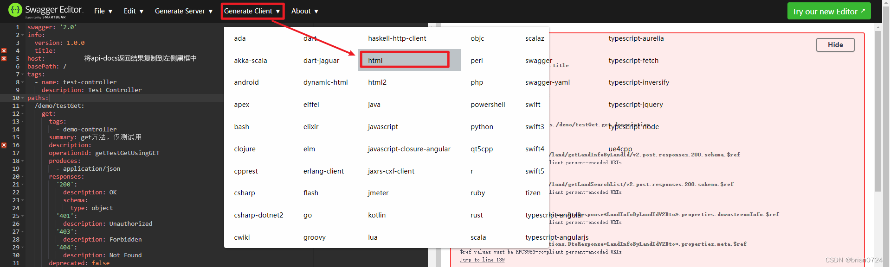Choose tizen client generator
The image size is (890, 267).
pos(533,193)
